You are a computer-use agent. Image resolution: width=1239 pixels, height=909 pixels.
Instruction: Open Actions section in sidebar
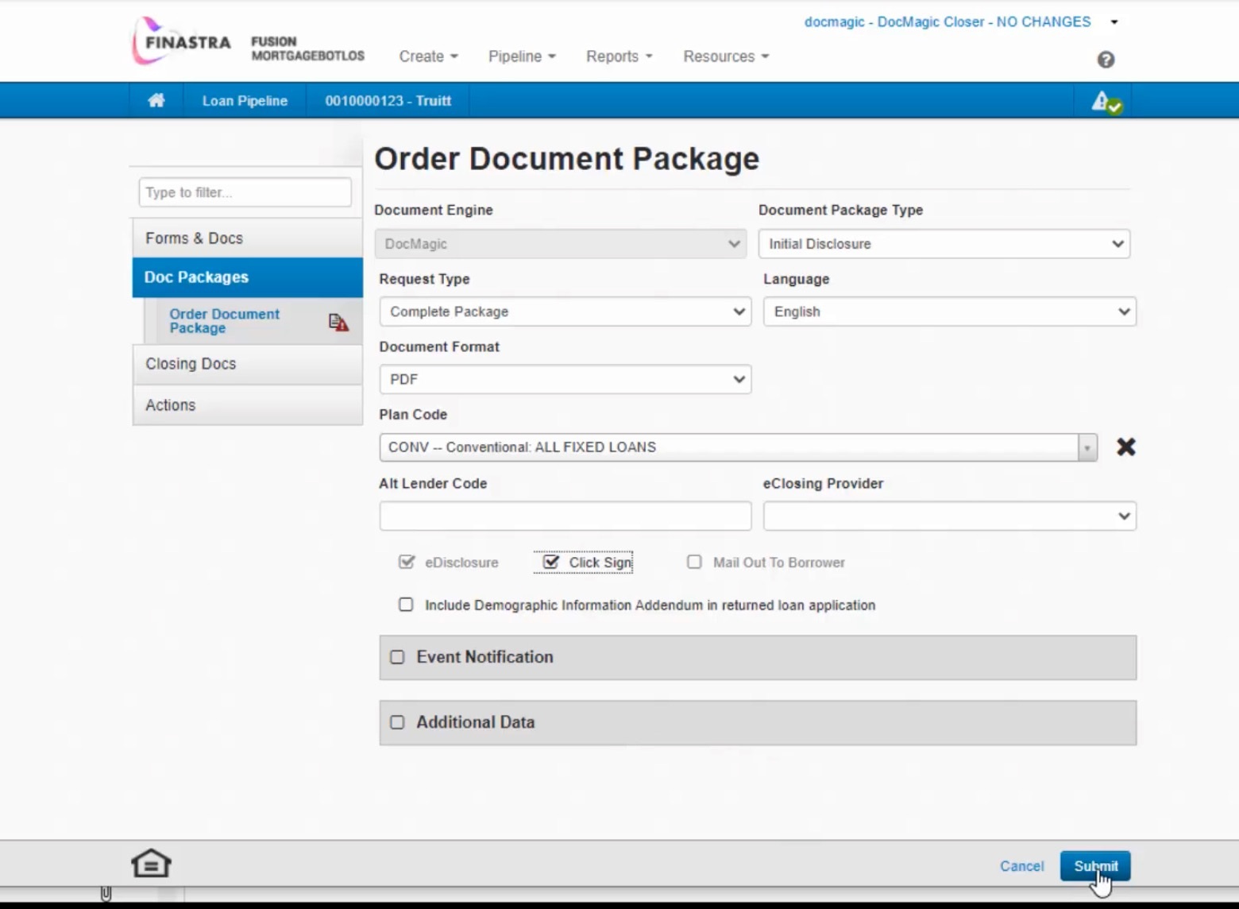click(x=247, y=405)
